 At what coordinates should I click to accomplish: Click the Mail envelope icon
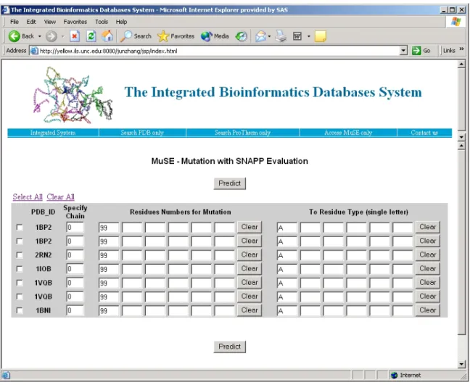[260, 36]
